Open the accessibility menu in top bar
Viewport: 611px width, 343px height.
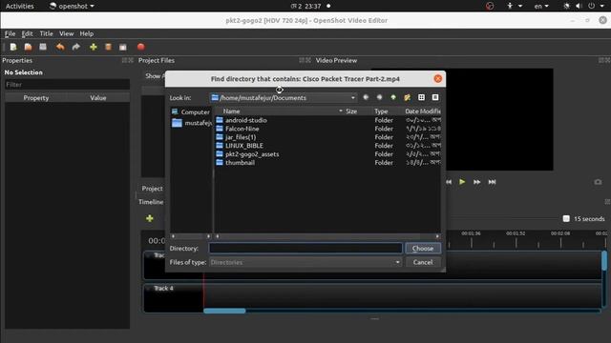point(514,6)
